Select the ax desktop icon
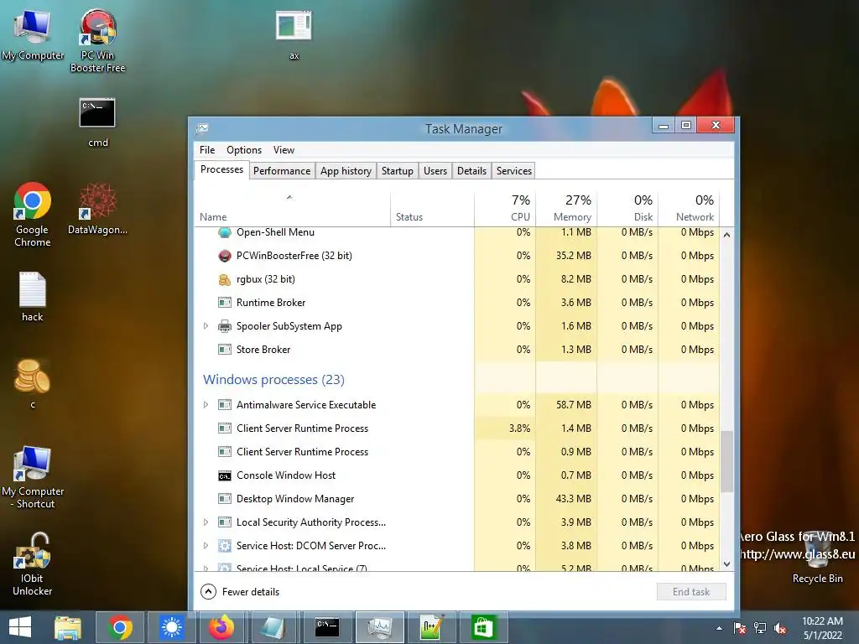Viewport: 859px width, 644px height. click(294, 34)
